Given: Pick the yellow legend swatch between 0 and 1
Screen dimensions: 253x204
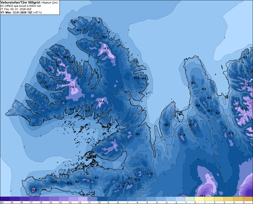Looking at the screenshot, I should tap(199, 199).
